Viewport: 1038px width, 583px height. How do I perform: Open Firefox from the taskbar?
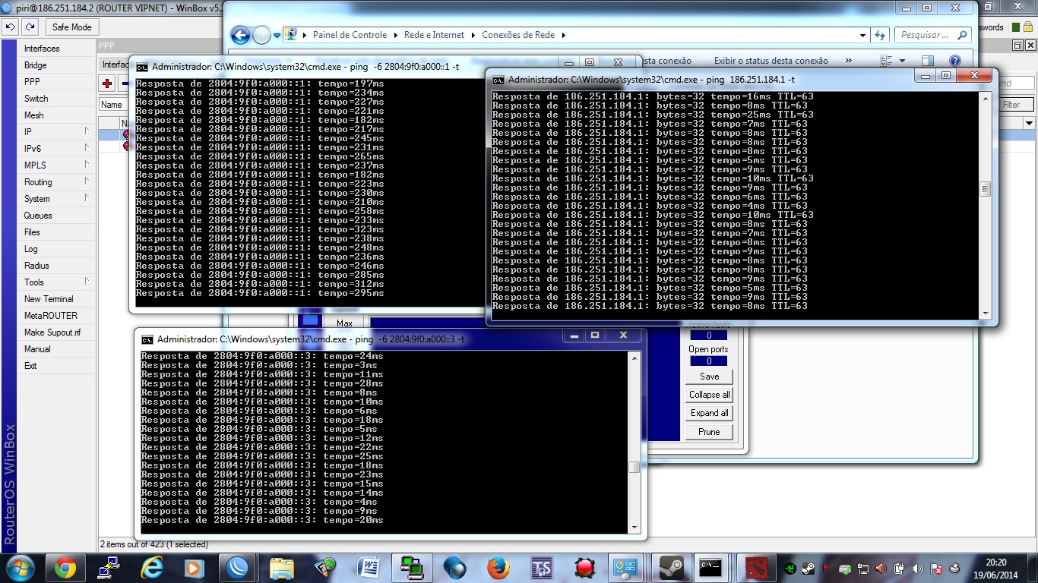pyautogui.click(x=498, y=568)
